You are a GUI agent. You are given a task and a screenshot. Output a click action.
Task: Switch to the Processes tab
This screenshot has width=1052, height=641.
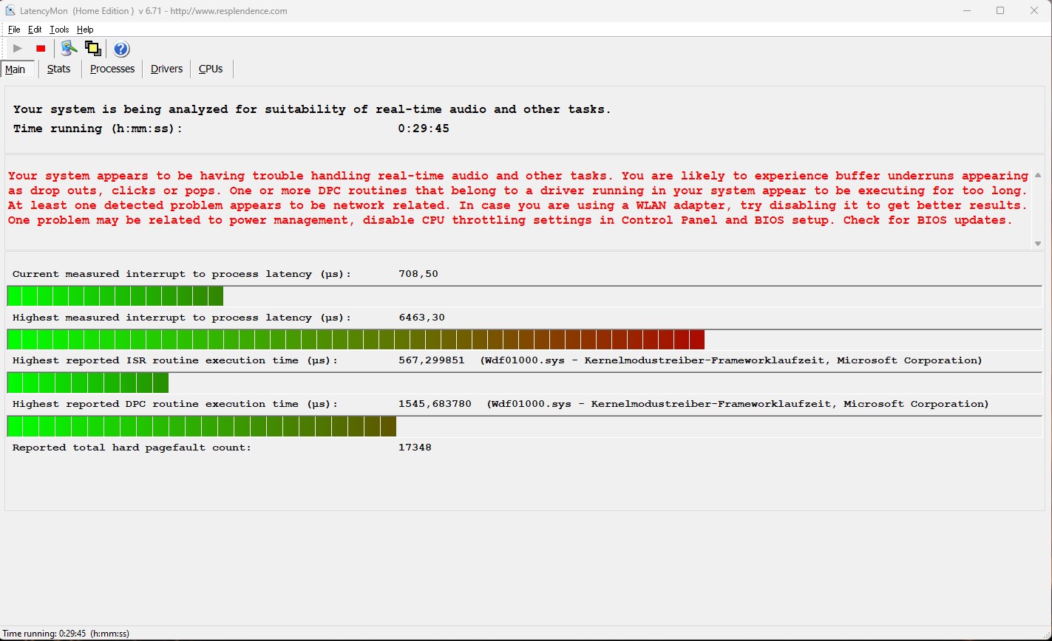tap(112, 69)
